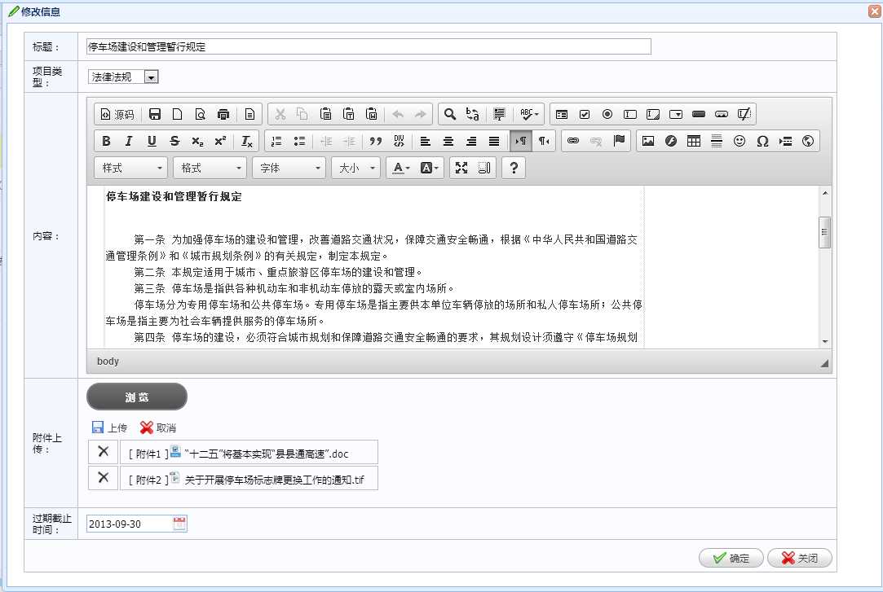Image resolution: width=883 pixels, height=592 pixels.
Task: Toggle underline formatting
Action: pyautogui.click(x=152, y=141)
